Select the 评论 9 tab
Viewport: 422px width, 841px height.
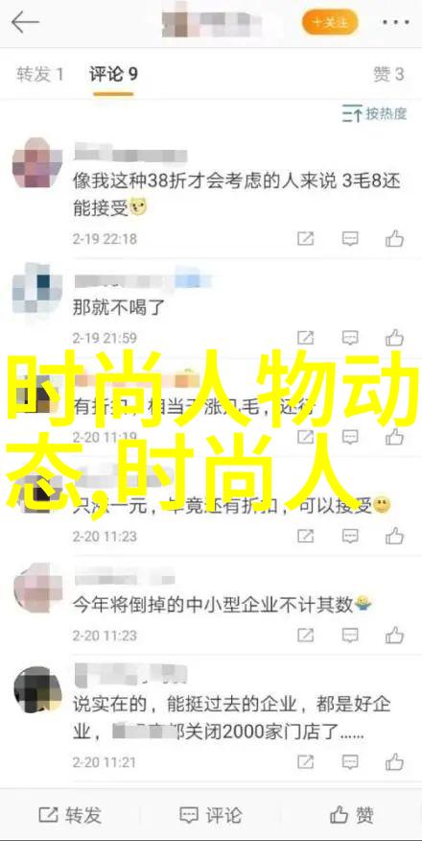pyautogui.click(x=113, y=75)
